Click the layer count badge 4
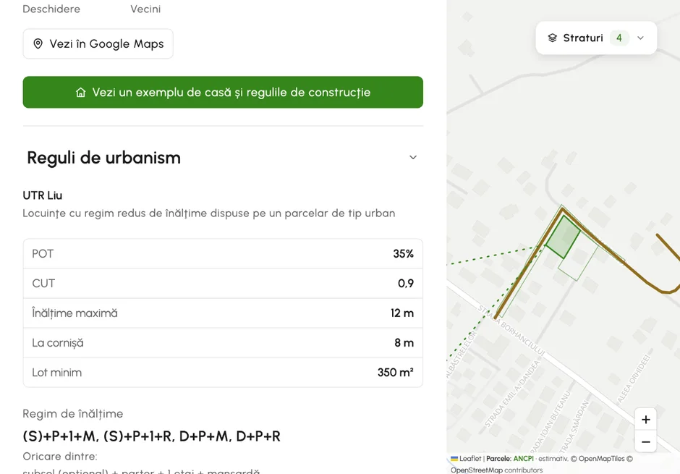The height and width of the screenshot is (474, 680). (x=619, y=38)
